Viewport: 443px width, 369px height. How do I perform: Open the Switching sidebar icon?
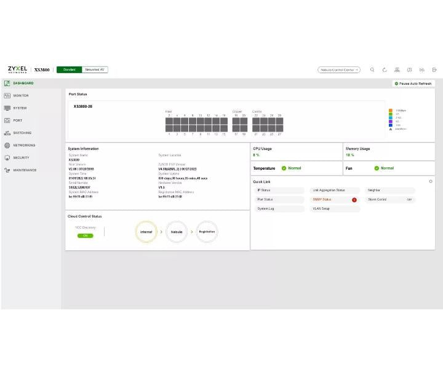tap(7, 133)
